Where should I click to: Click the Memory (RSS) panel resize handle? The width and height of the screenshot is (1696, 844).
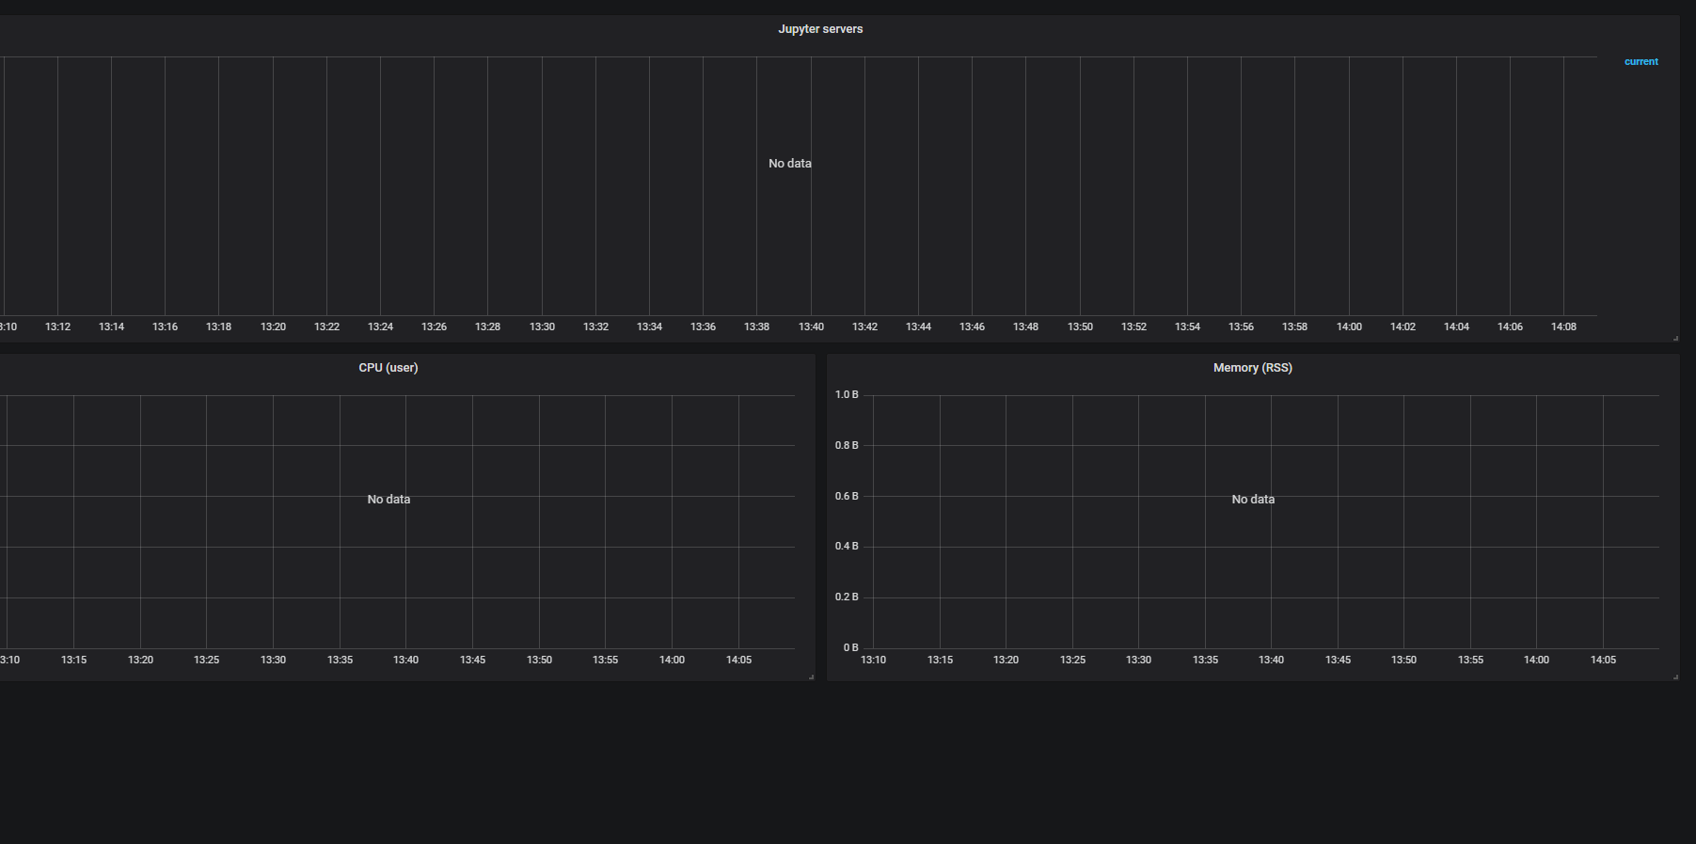1675,677
